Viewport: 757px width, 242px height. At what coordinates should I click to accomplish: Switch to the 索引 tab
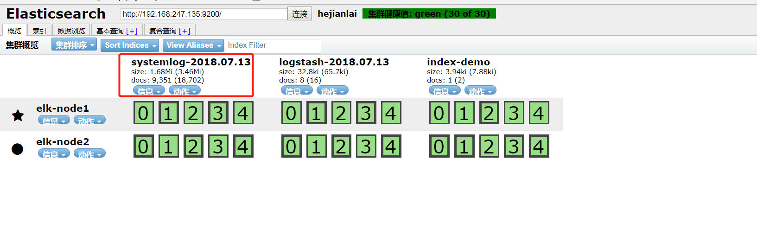tap(39, 31)
